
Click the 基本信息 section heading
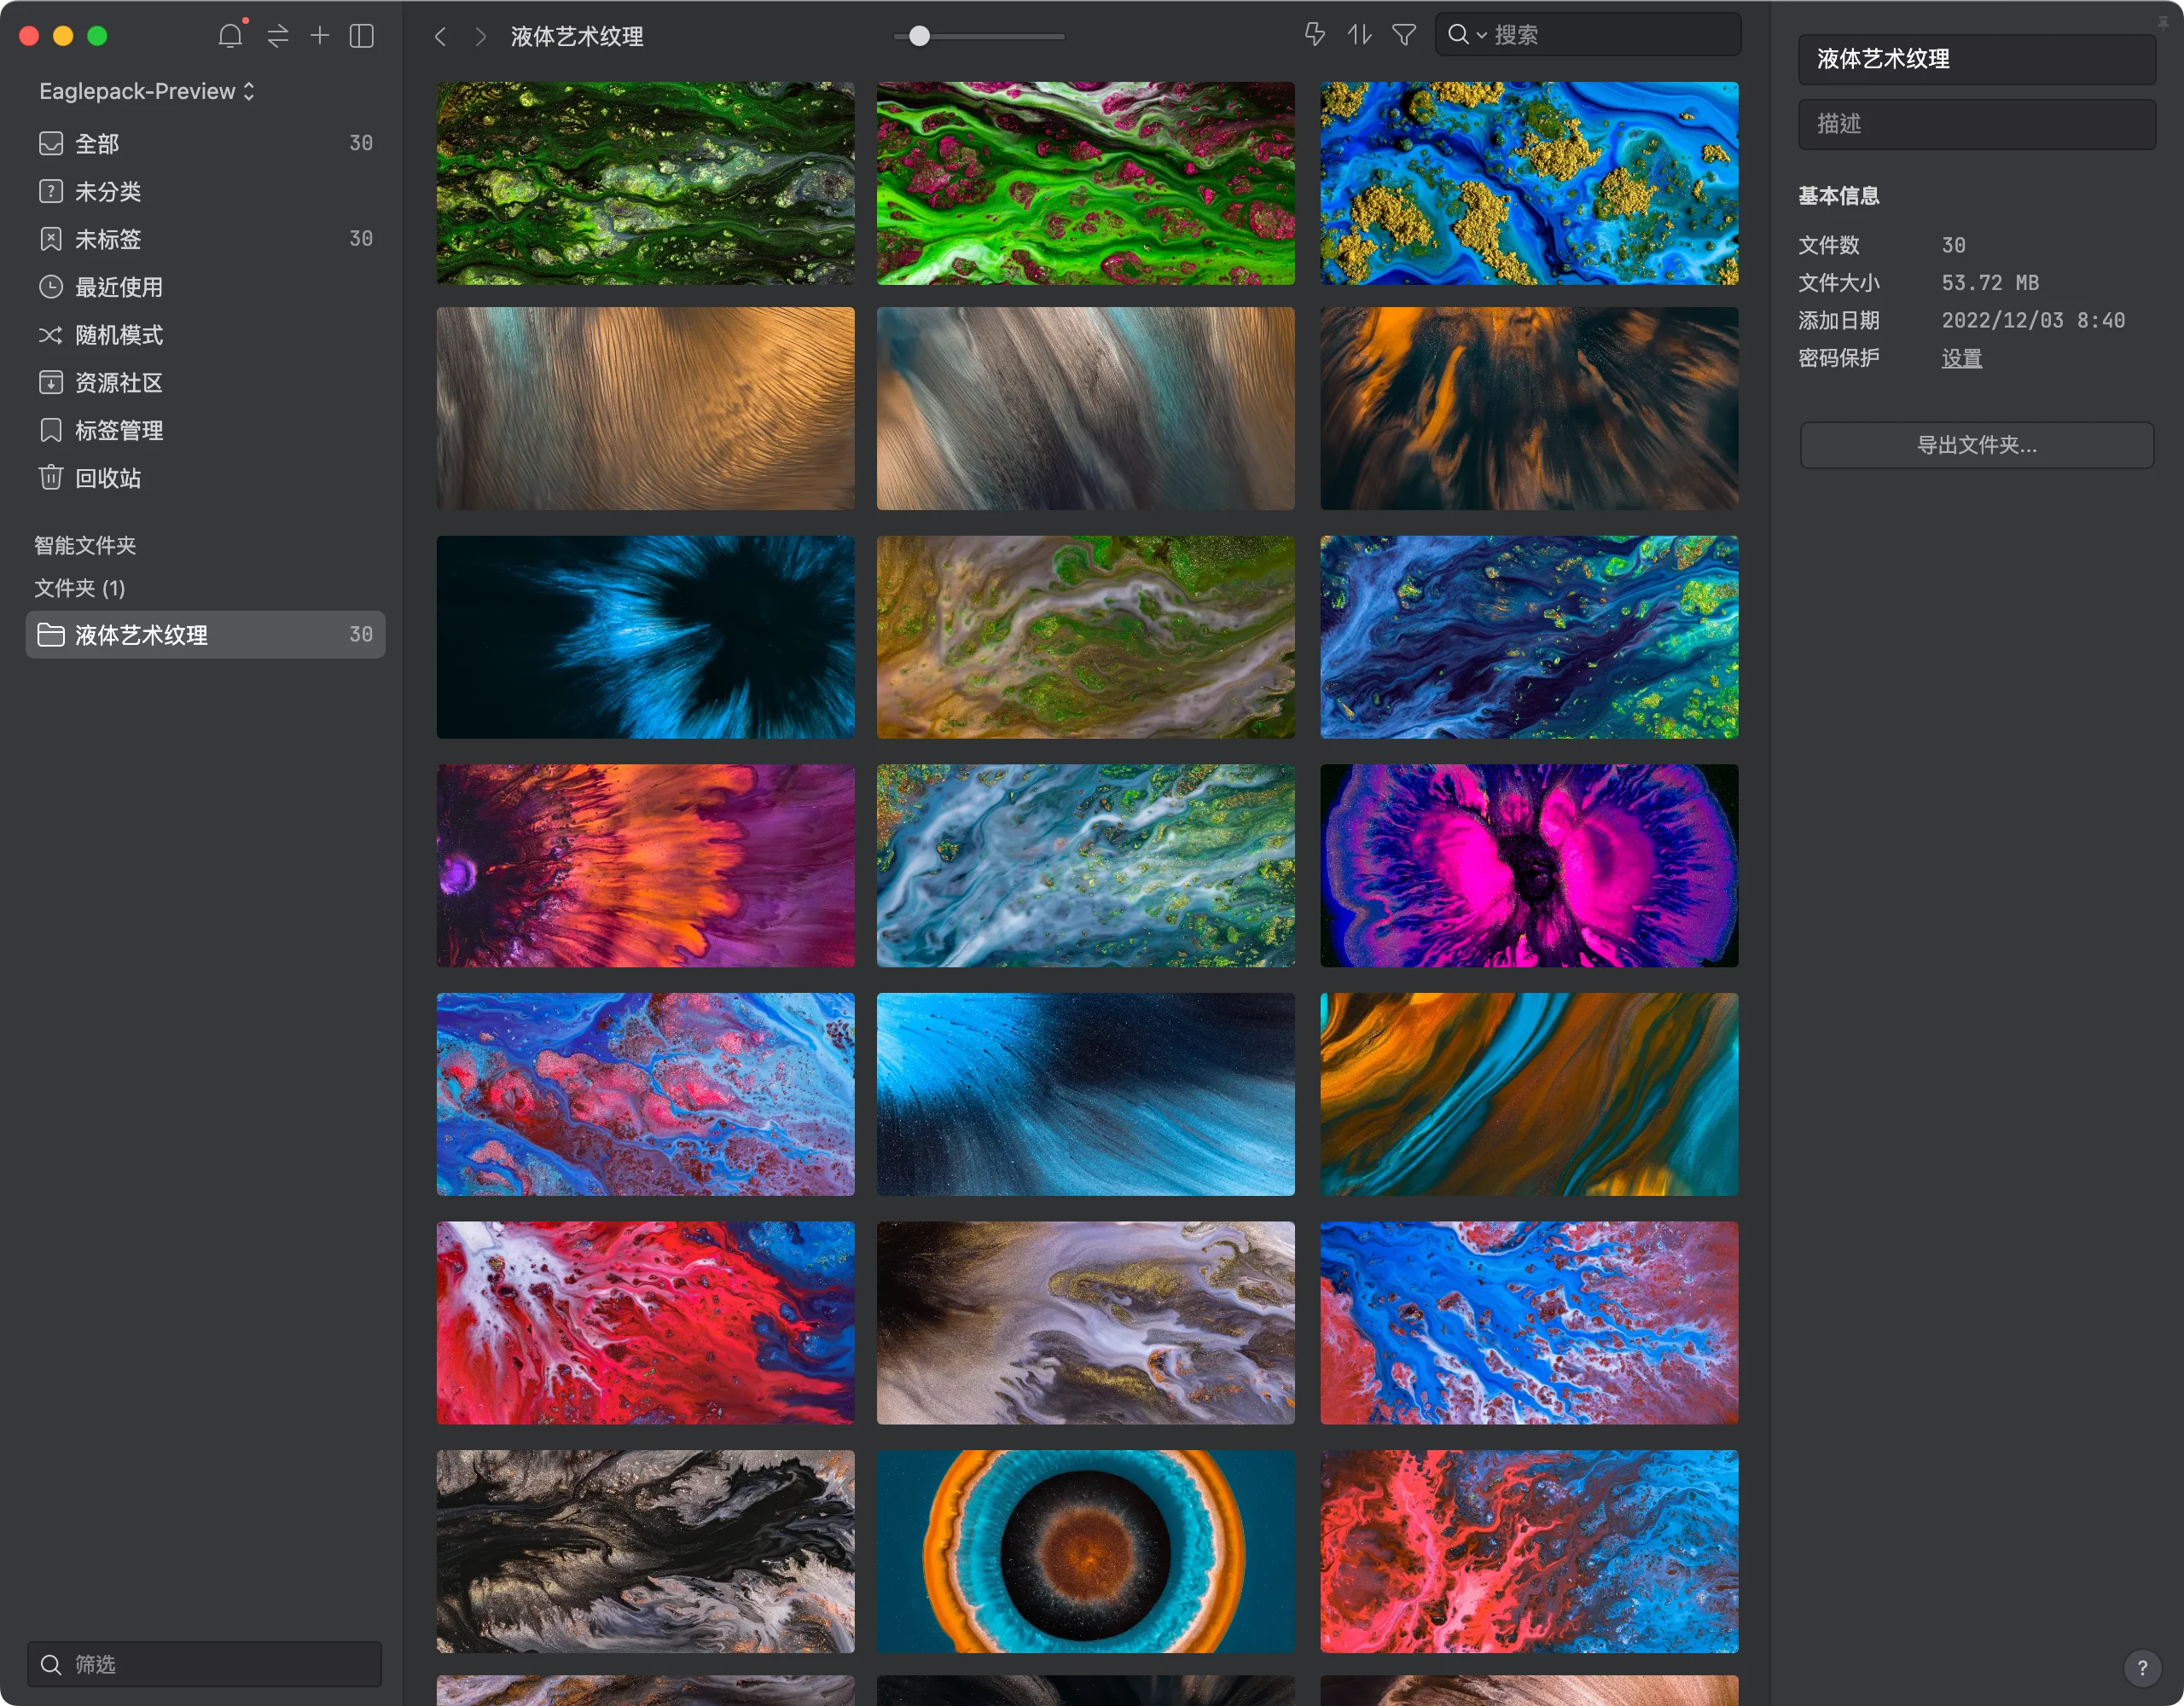point(1839,196)
